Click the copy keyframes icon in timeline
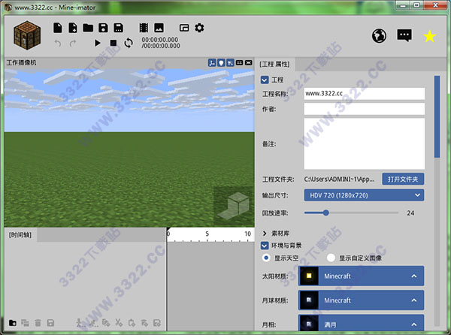The height and width of the screenshot is (335, 451). 105,323
